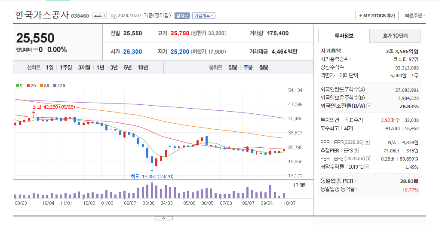The image size is (439, 225).
Task: Select the 1일 line chart
Action: (x=49, y=67)
